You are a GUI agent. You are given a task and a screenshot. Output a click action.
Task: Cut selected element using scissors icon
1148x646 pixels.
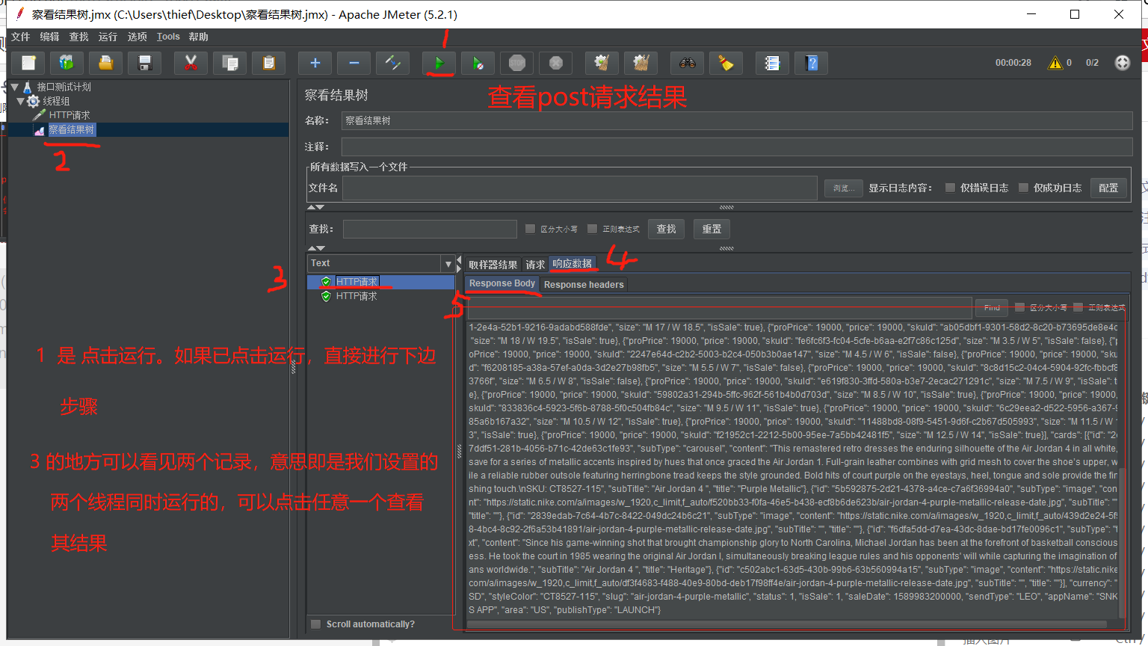(x=191, y=63)
